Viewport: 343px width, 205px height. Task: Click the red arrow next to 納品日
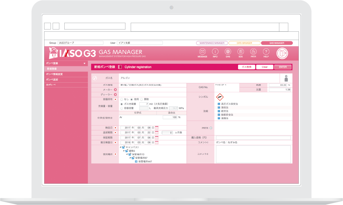click(116, 128)
